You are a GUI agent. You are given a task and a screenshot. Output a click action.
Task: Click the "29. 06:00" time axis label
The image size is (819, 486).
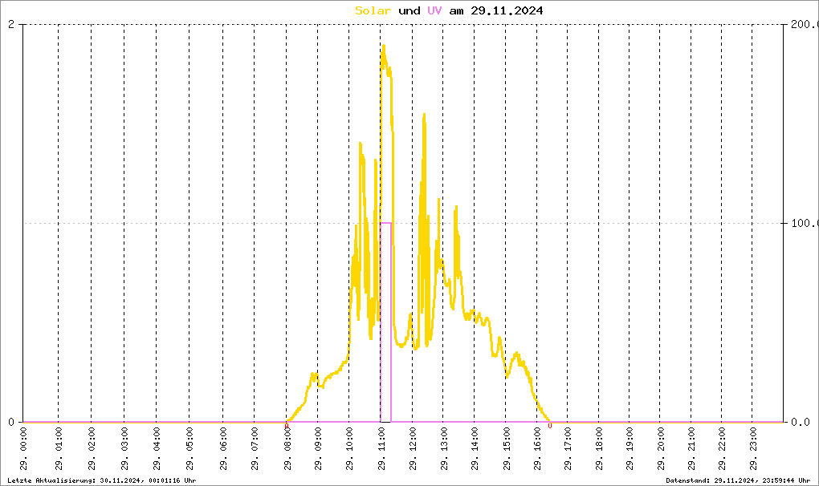pyautogui.click(x=223, y=448)
